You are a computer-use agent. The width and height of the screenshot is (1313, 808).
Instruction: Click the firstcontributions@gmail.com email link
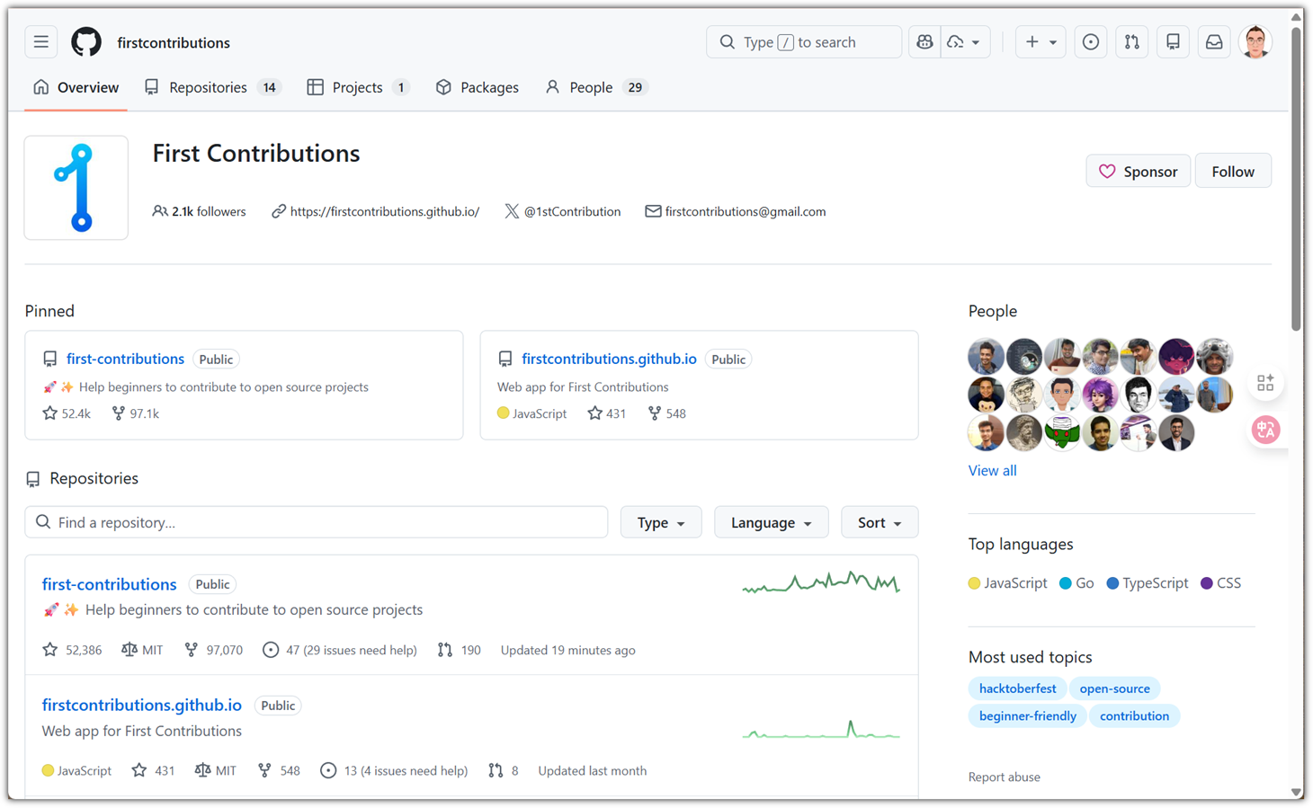[x=746, y=211]
